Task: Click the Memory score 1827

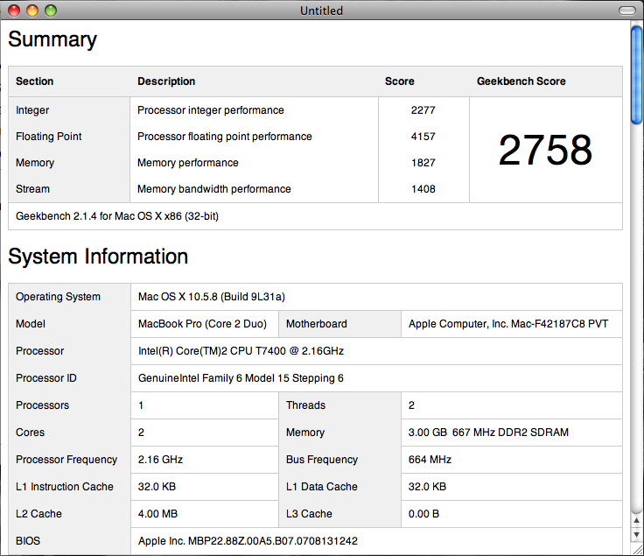Action: (x=423, y=163)
